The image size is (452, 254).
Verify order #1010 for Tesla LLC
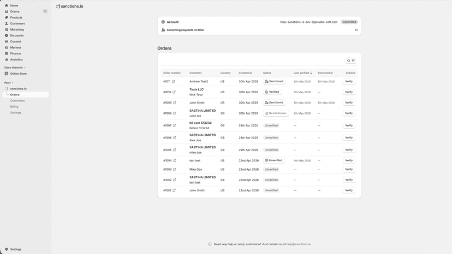tap(349, 92)
